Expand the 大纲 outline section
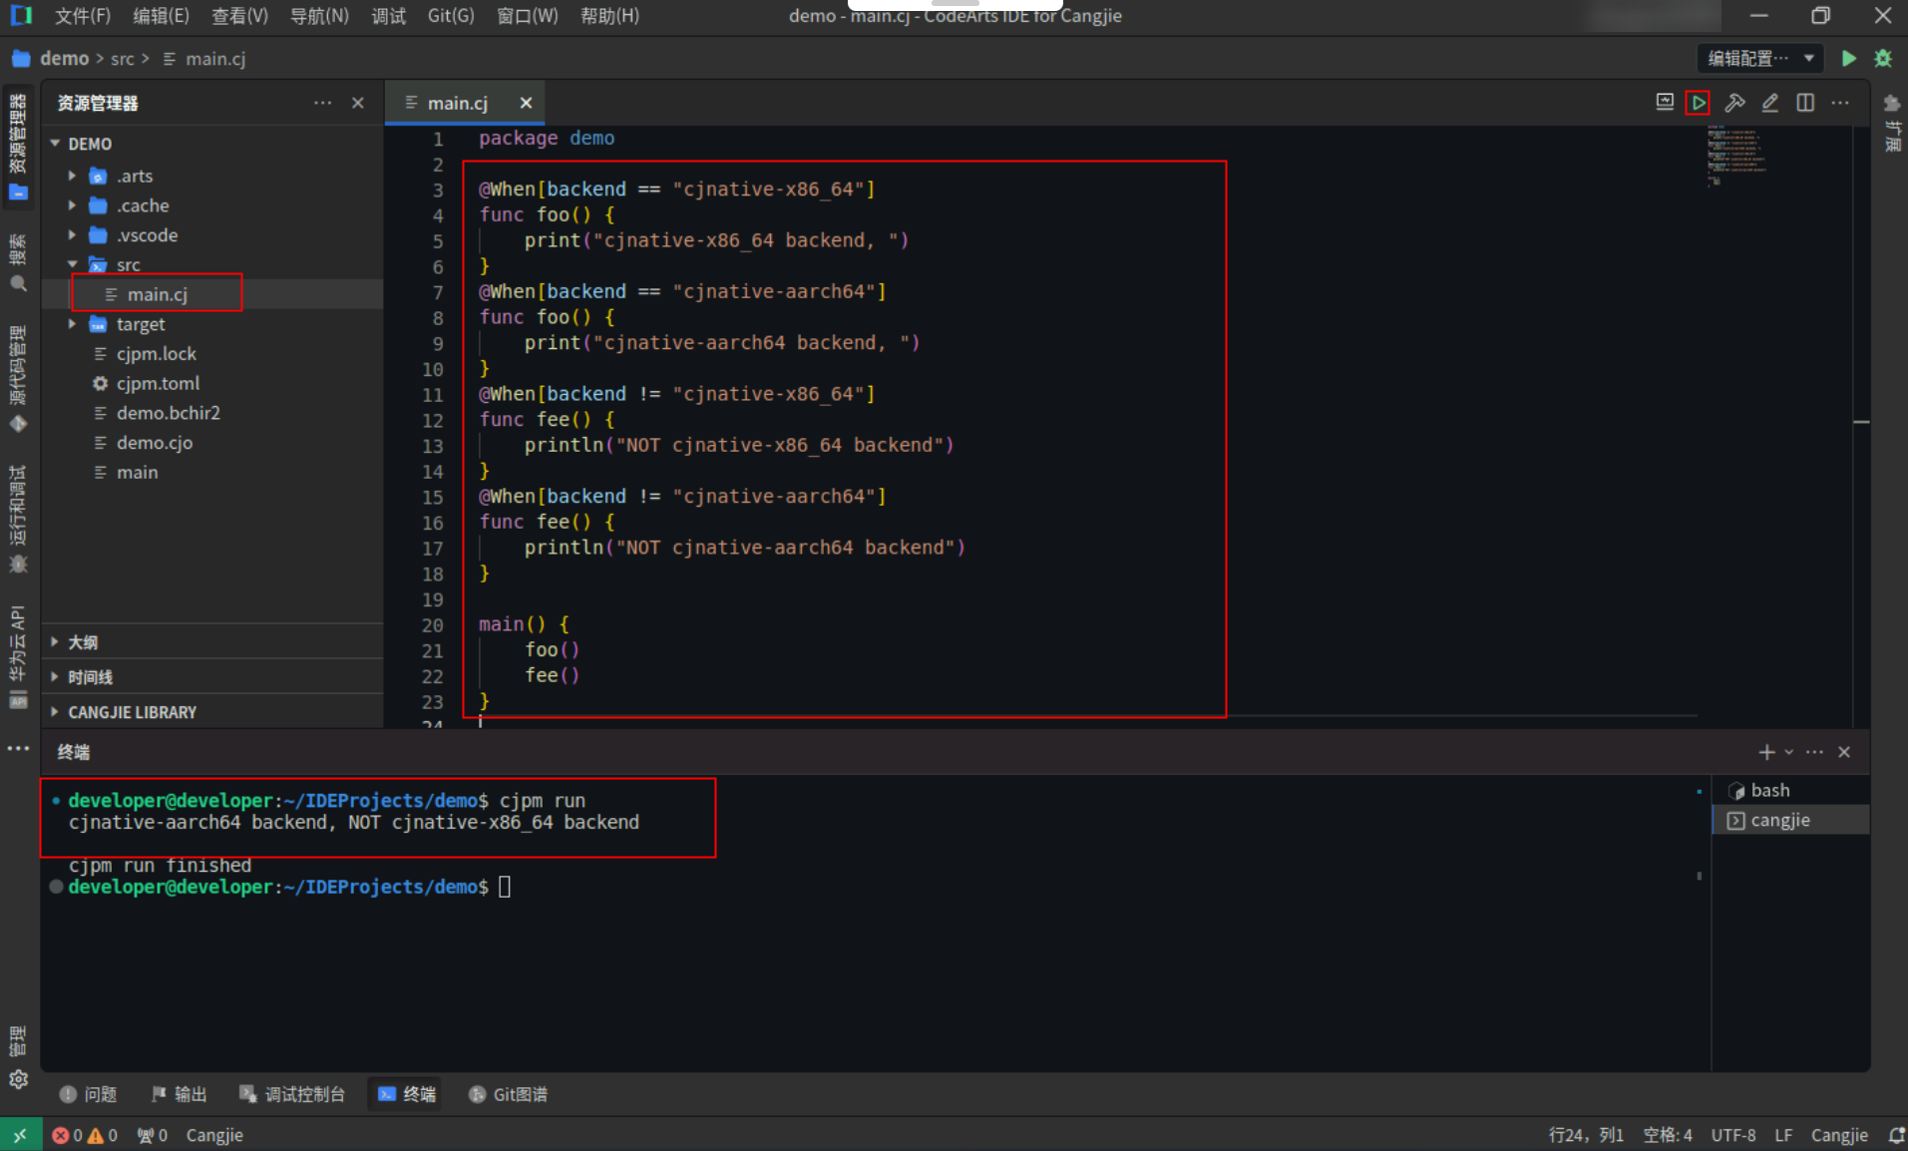1908x1151 pixels. [x=82, y=642]
